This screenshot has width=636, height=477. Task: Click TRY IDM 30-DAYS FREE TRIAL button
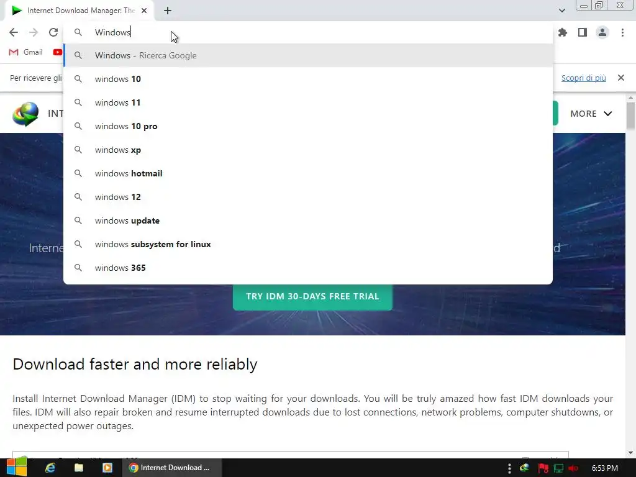click(312, 296)
